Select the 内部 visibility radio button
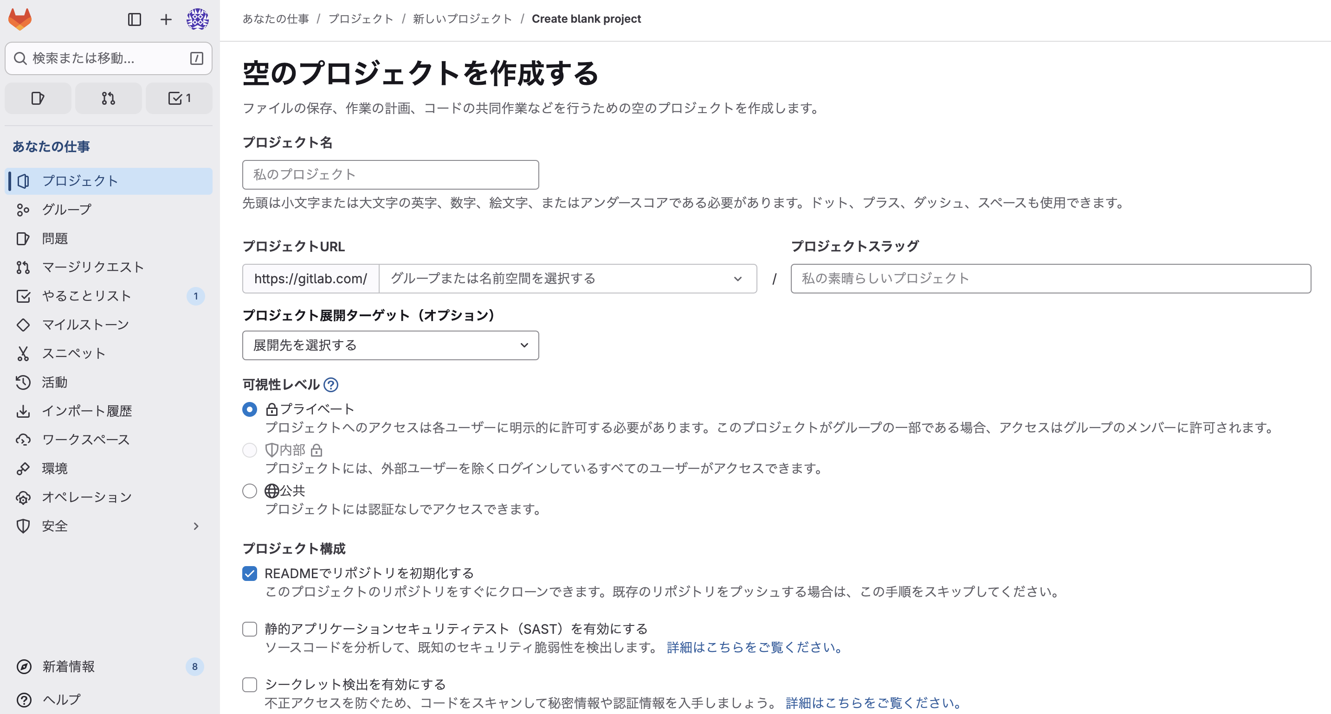The image size is (1331, 714). (x=250, y=450)
